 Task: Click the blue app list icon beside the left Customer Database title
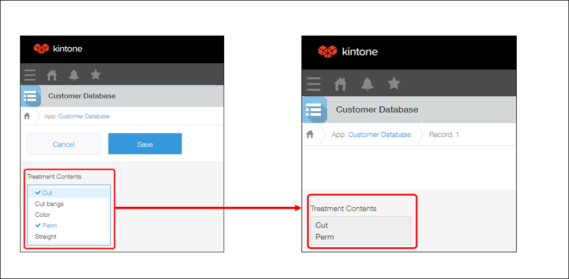tap(30, 96)
